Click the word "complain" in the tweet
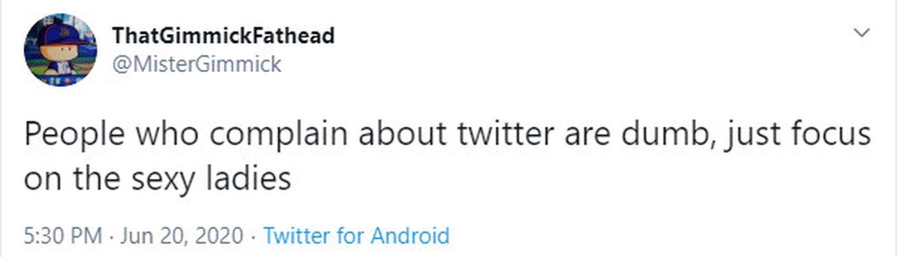Screen dimensions: 903x257 [x=278, y=134]
